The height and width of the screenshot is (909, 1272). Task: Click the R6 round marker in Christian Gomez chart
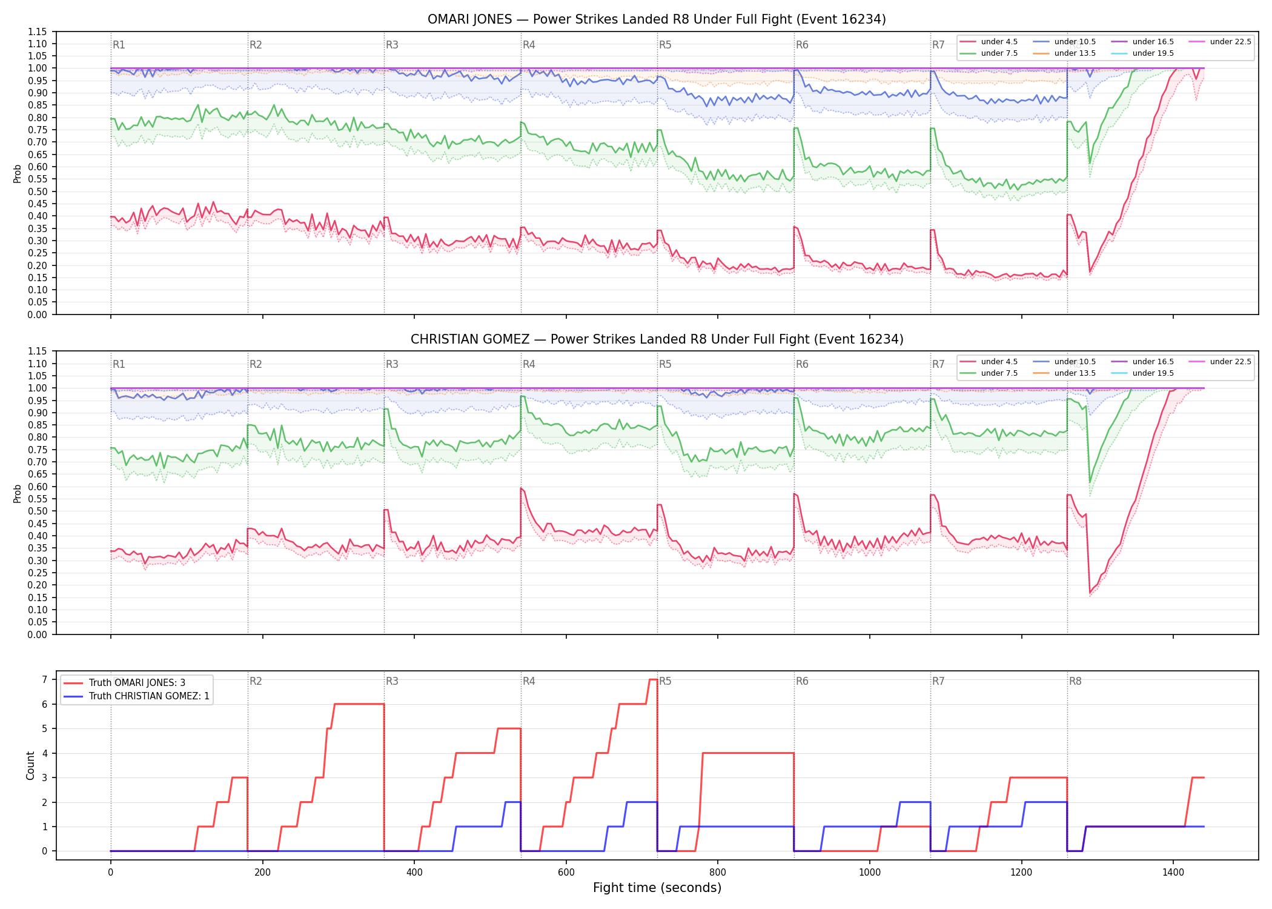pos(802,364)
